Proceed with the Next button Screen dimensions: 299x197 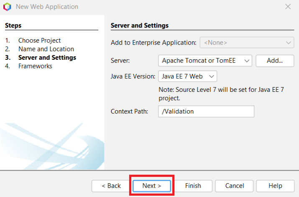pyautogui.click(x=151, y=186)
